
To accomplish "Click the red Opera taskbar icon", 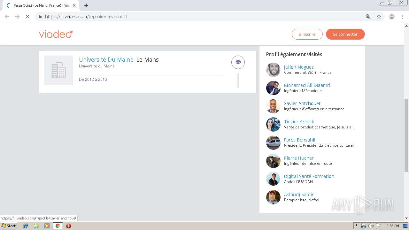I will tap(68, 226).
